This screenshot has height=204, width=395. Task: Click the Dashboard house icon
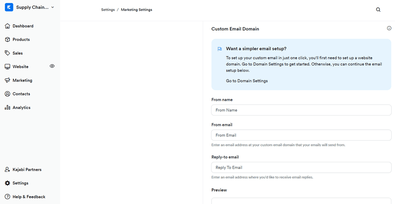[x=7, y=26]
